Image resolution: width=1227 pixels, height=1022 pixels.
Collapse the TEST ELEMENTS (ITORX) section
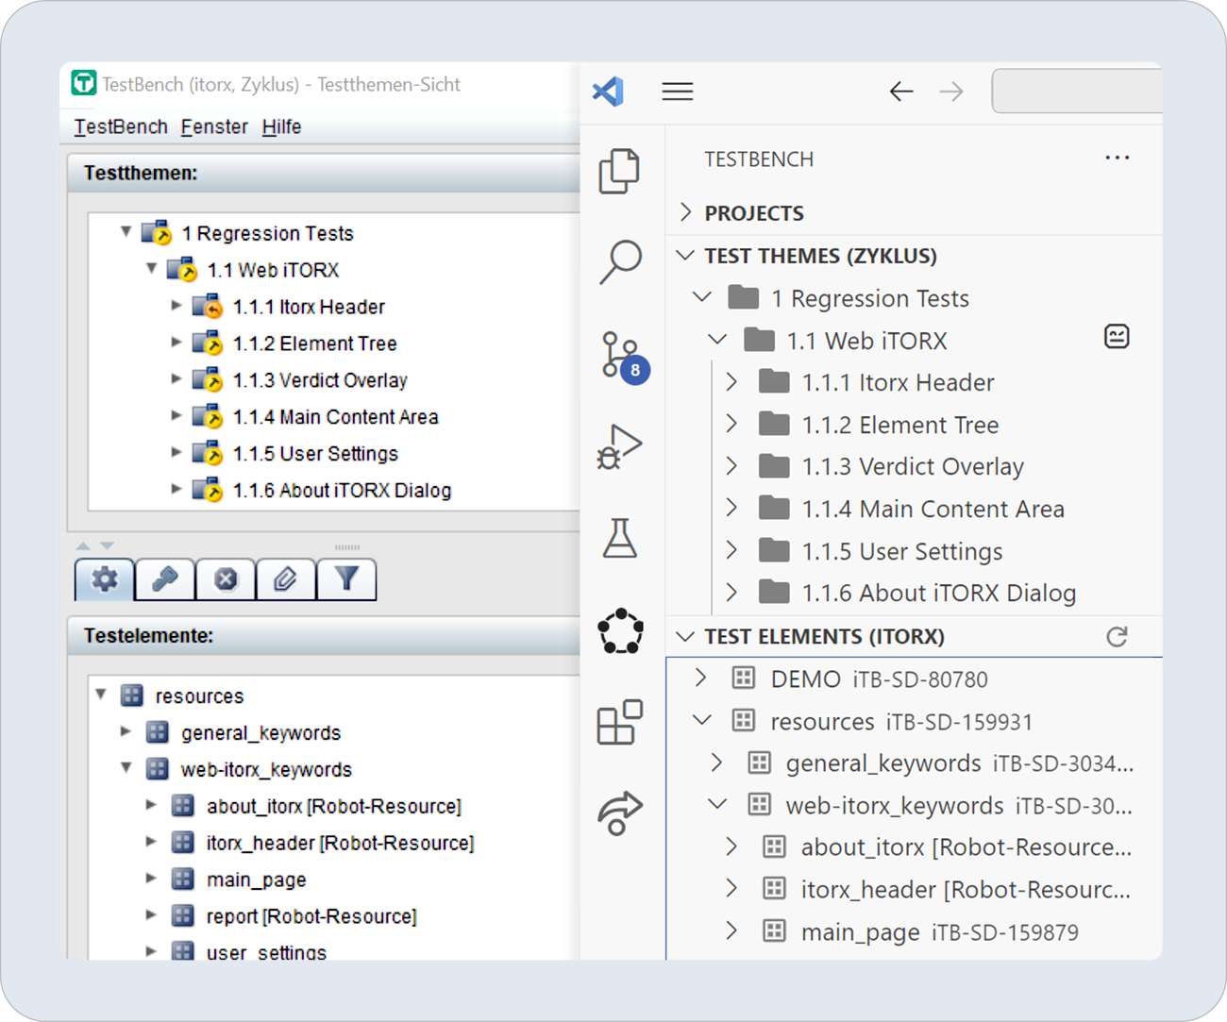(686, 637)
